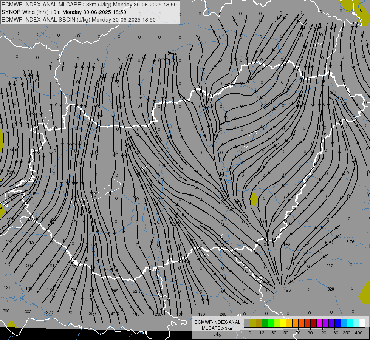370x340 pixels.
Task: Click the pure blue legend swatch
Action: (337, 323)
